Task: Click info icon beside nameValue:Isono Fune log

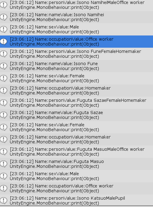Action: click(4, 66)
